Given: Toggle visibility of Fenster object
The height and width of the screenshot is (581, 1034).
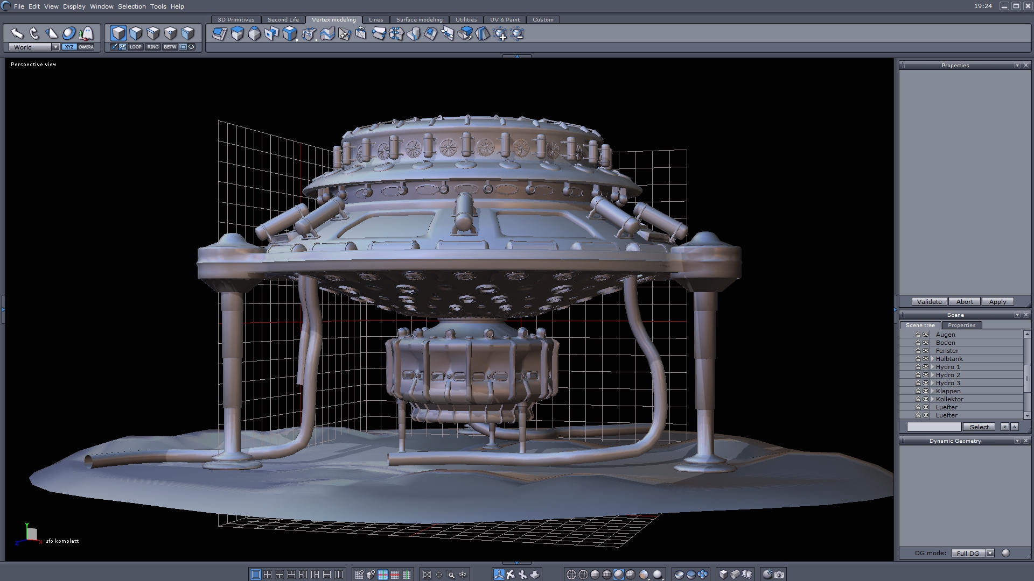Looking at the screenshot, I should click(926, 351).
